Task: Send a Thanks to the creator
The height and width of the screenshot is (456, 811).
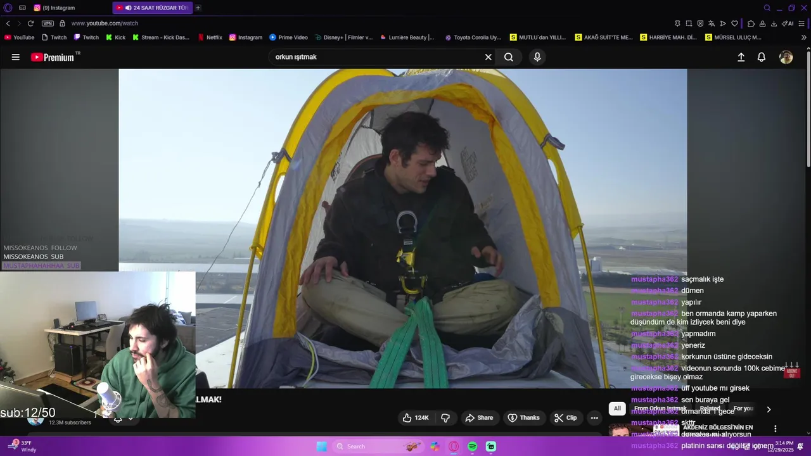Action: (x=524, y=418)
